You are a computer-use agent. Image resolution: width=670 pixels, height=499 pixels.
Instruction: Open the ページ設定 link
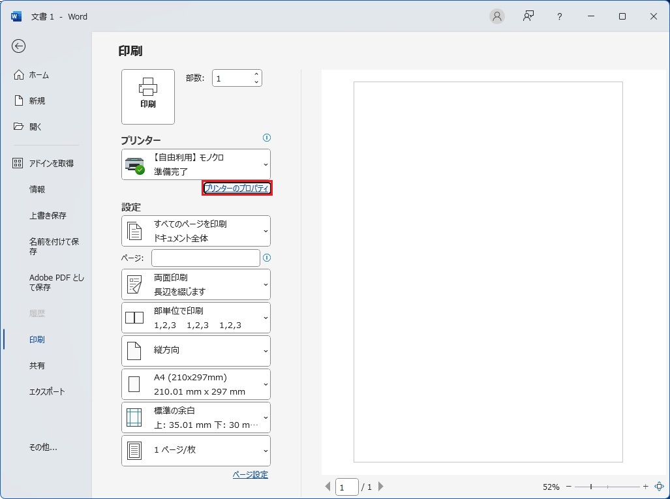pos(250,475)
